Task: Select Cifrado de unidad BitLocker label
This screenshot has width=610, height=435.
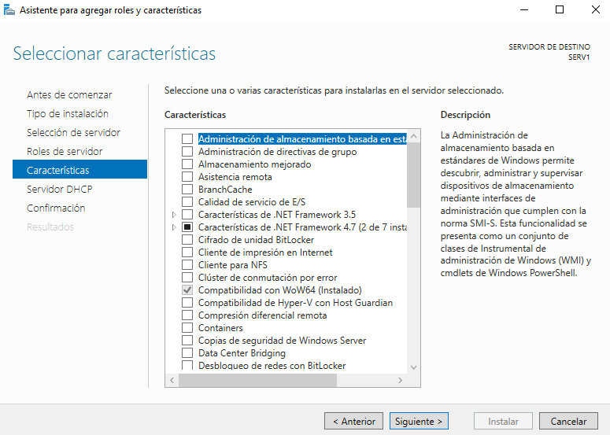Action: click(256, 239)
